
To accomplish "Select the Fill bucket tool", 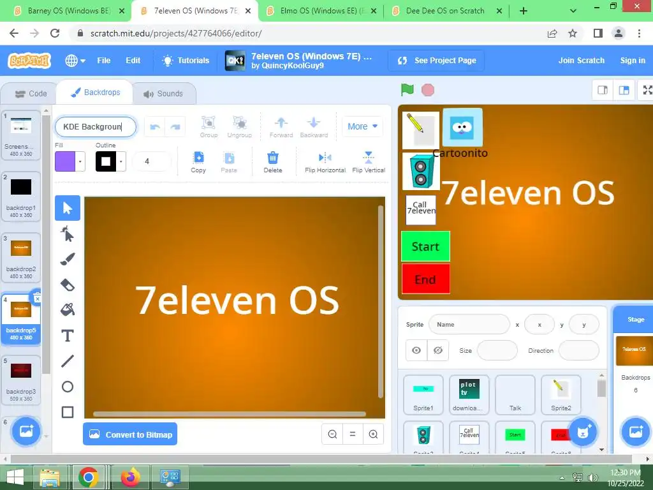I will [68, 309].
